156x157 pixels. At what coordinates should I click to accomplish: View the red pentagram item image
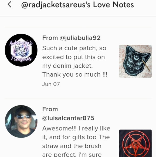pyautogui.click(x=135, y=143)
